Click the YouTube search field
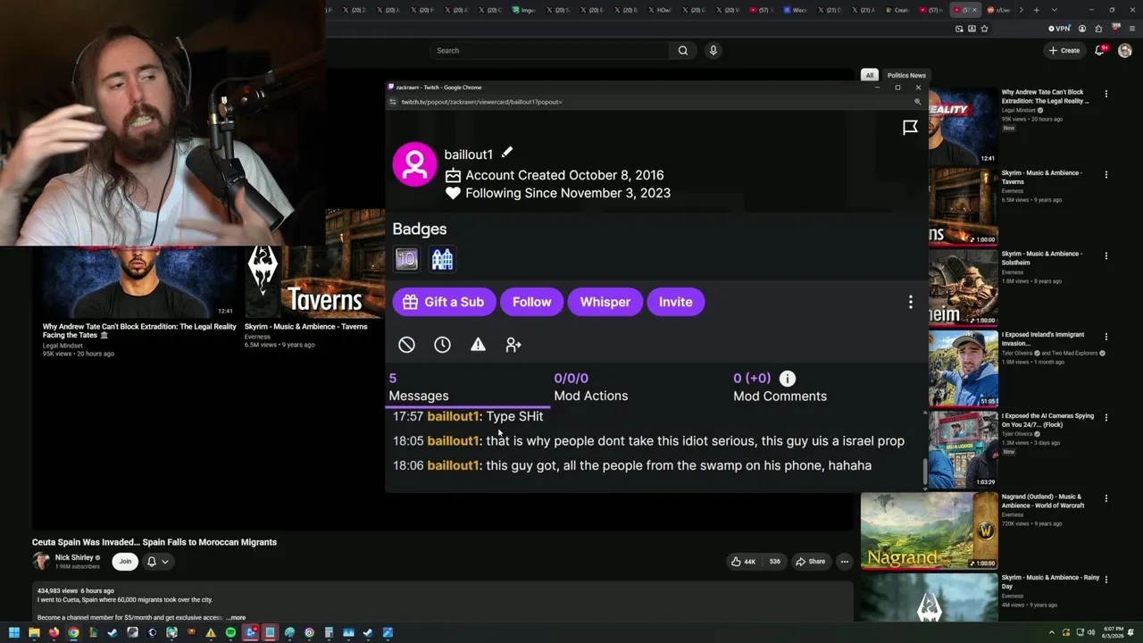 pos(549,51)
